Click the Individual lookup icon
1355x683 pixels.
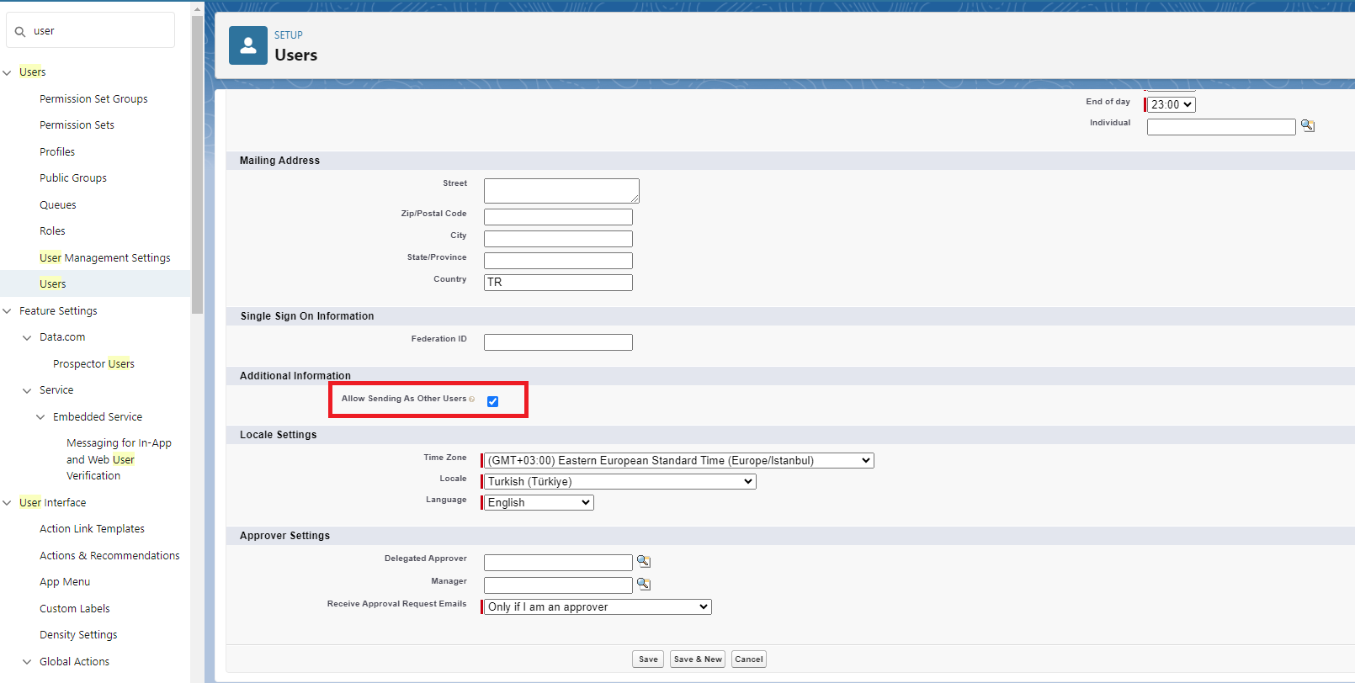point(1307,125)
